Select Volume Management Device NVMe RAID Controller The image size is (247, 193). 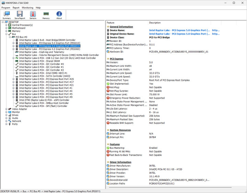coord(59,55)
